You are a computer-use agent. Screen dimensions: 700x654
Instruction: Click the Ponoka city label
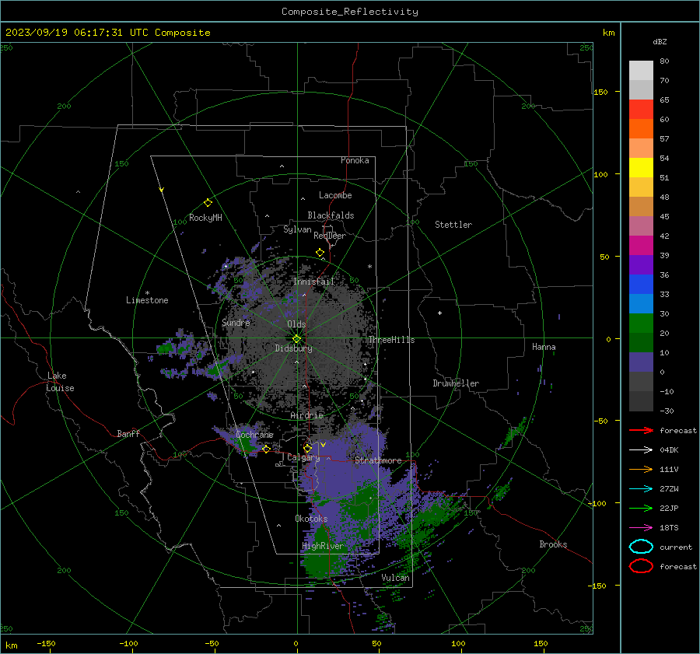pos(355,160)
